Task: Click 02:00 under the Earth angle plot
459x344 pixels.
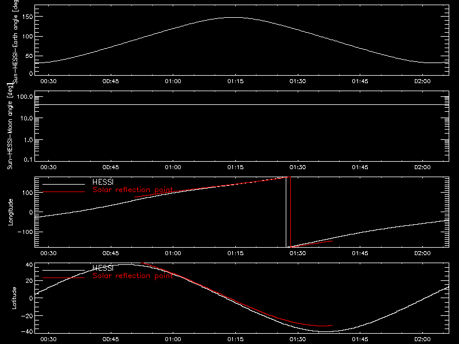Action: (422, 81)
